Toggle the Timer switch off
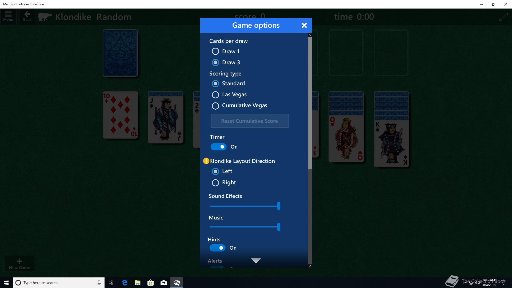Image resolution: width=512 pixels, height=288 pixels. (218, 147)
